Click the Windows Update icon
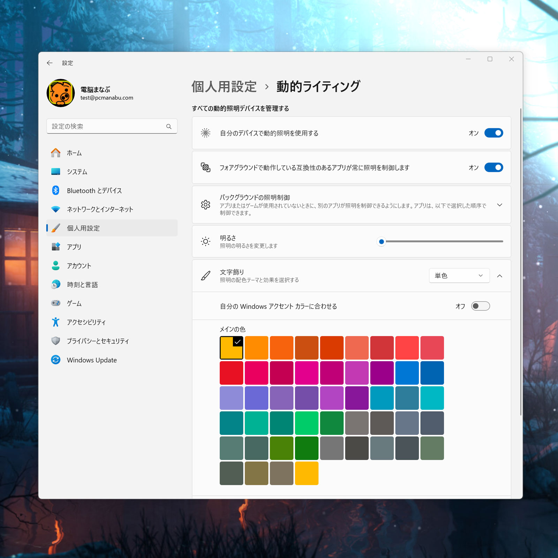Screen dimensions: 558x558 coord(56,360)
